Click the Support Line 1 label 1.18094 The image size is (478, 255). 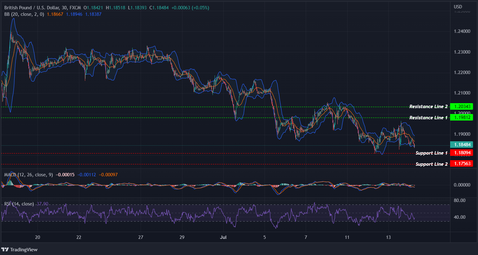[462, 152]
